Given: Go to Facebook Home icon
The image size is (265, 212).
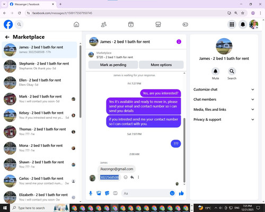Looking at the screenshot, I should (x=76, y=24).
